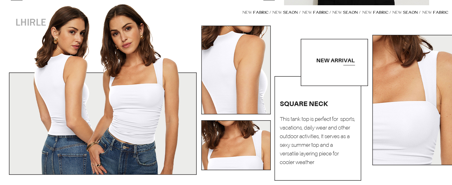Click the NEW ARRIVAL label
The image size is (452, 185).
tap(335, 60)
